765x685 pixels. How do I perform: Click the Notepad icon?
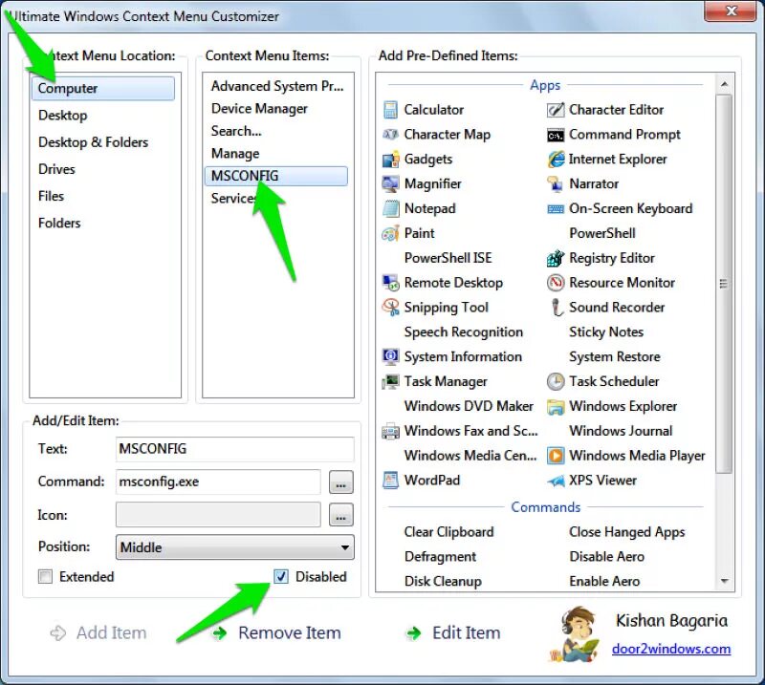tap(390, 208)
